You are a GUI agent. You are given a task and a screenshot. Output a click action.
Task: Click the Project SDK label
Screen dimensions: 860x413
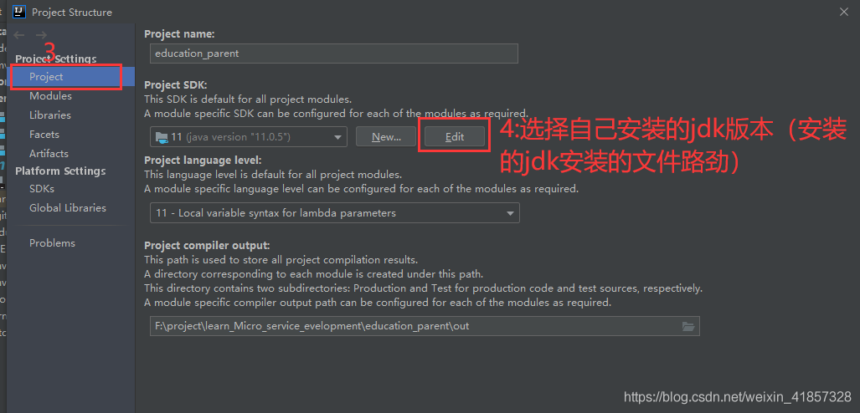click(x=176, y=85)
